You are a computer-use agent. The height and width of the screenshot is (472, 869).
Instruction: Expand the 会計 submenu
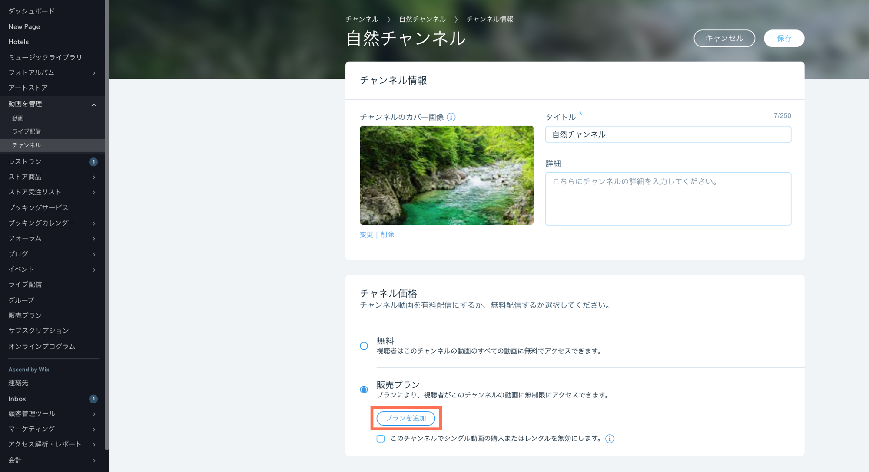tap(94, 460)
